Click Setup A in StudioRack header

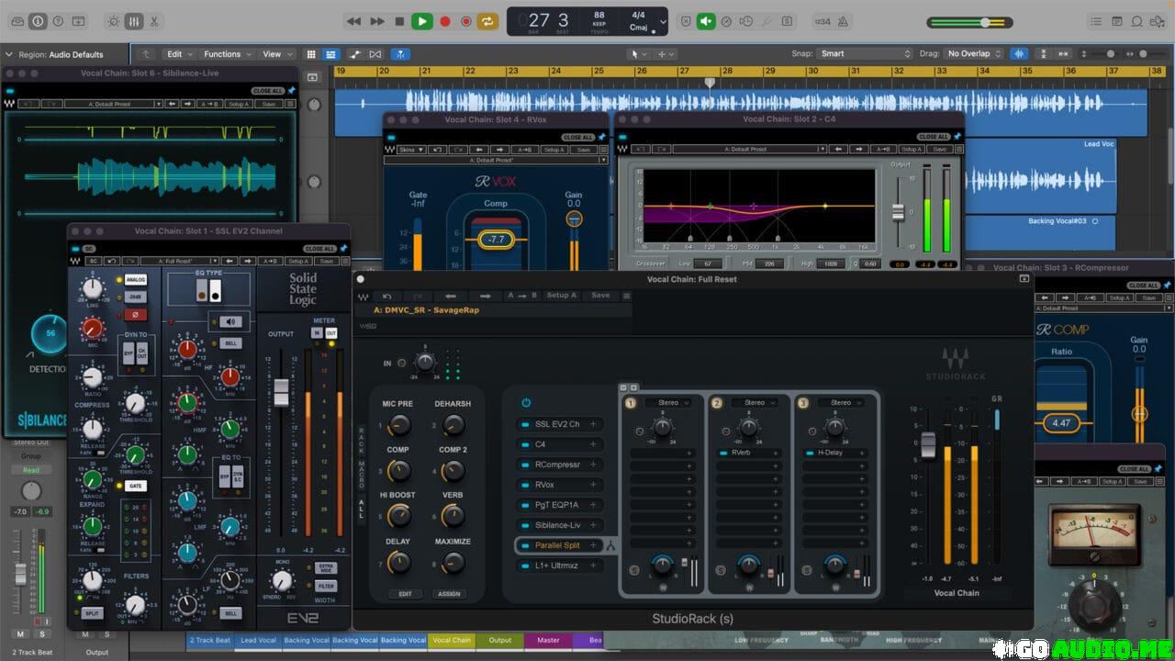pos(562,296)
